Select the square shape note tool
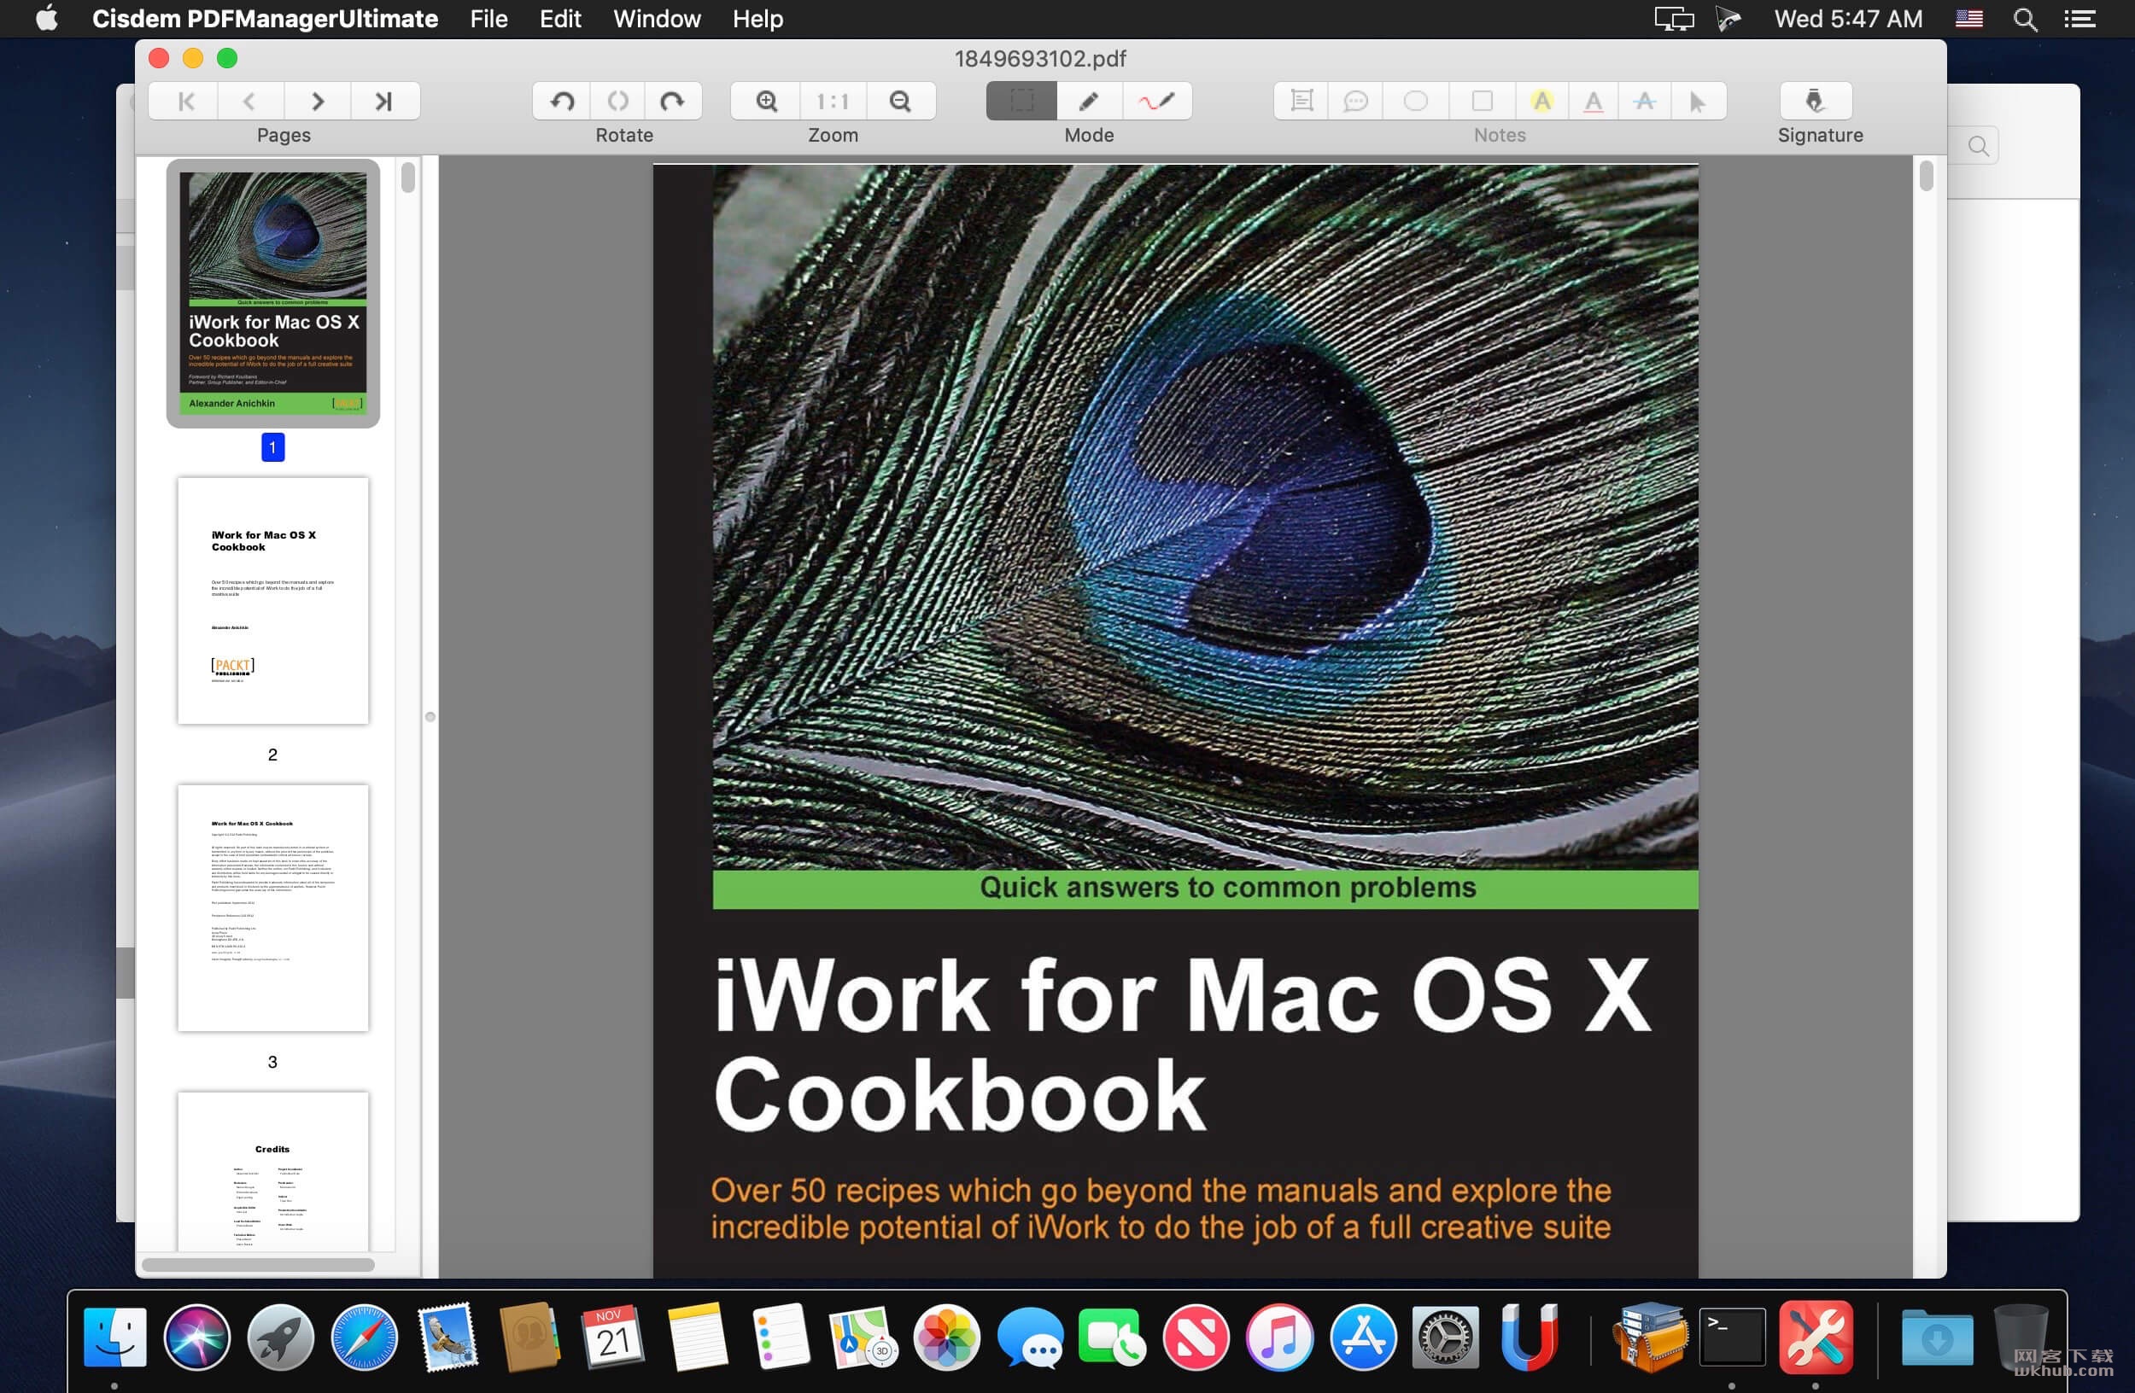Image resolution: width=2135 pixels, height=1393 pixels. pos(1483,102)
